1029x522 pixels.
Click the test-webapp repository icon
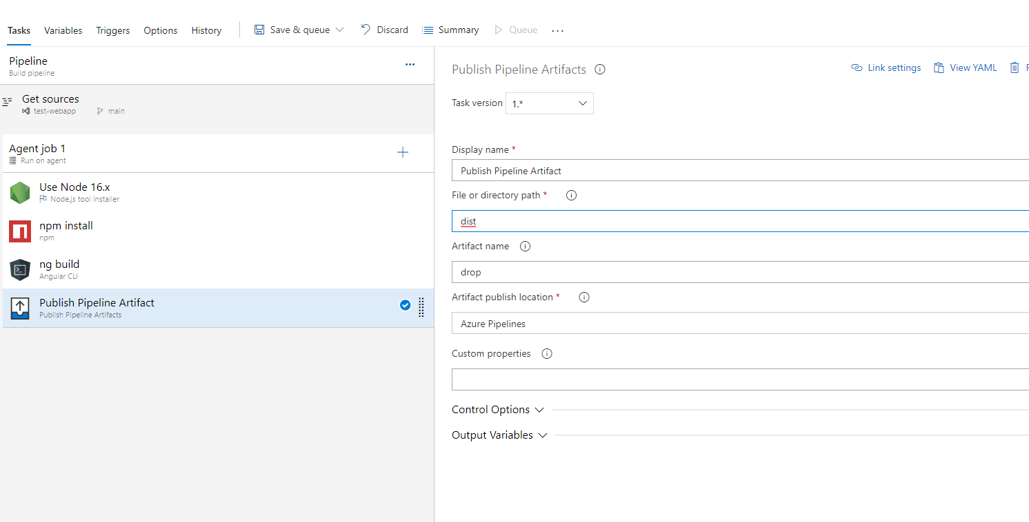pos(26,111)
